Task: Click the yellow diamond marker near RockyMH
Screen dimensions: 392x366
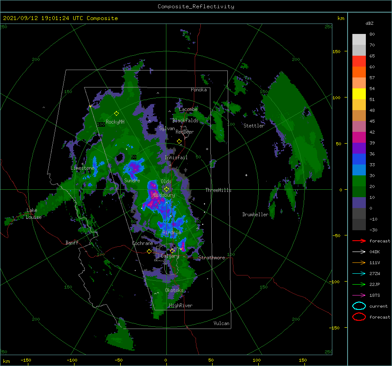Action: click(116, 114)
